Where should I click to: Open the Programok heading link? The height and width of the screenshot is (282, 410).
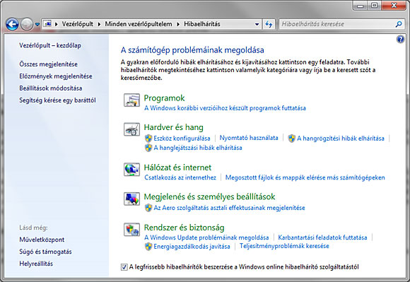(164, 98)
